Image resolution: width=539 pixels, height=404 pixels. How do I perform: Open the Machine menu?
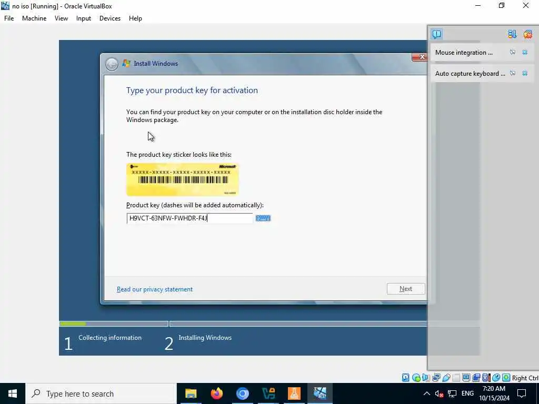(x=34, y=18)
